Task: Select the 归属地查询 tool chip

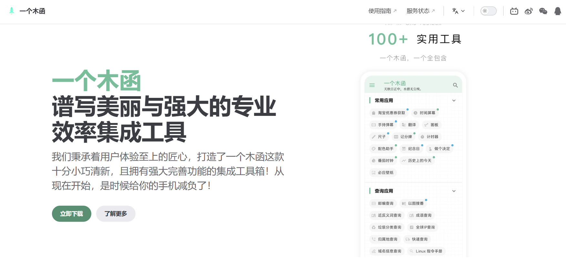Action: coord(385,239)
